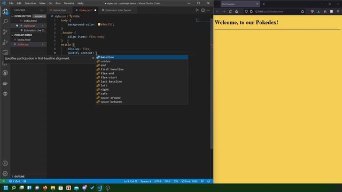Open the Accounts menu in VS Code

(x=5, y=163)
